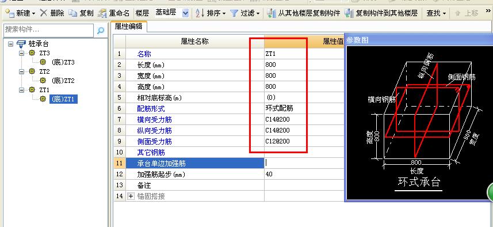Collapse the ZT1 tree node
The width and height of the screenshot is (493, 227).
tap(21, 90)
